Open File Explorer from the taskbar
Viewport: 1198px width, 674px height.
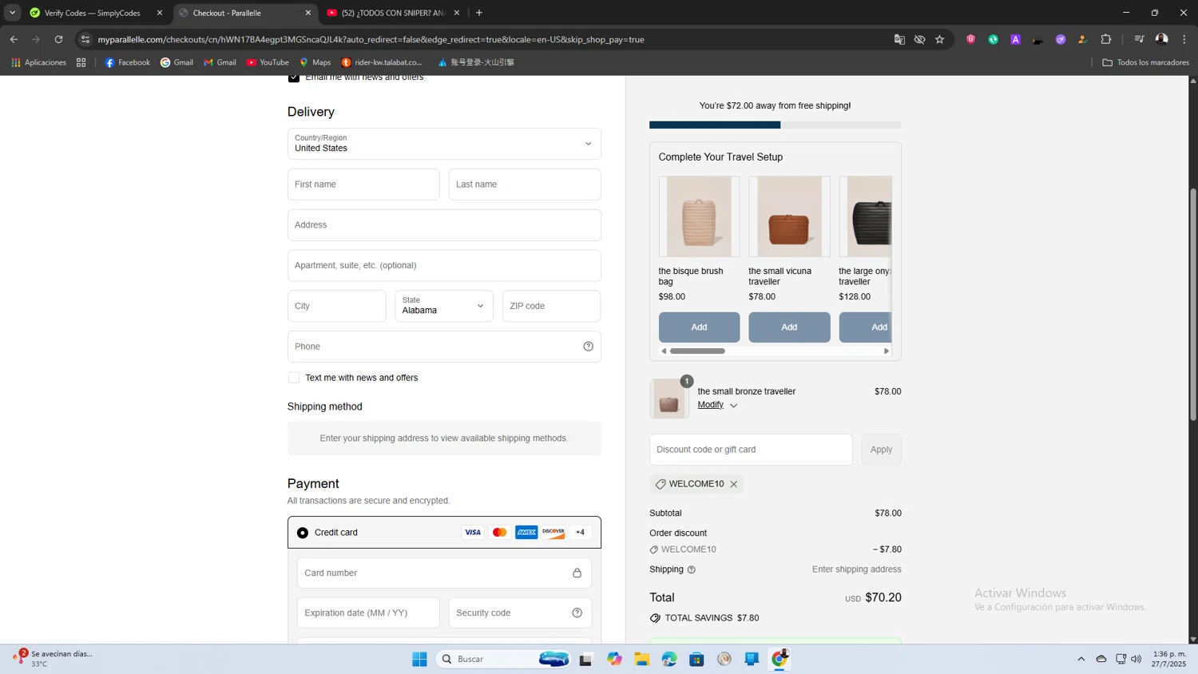642,659
